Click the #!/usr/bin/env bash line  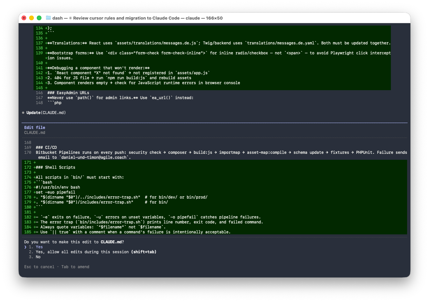click(x=58, y=187)
